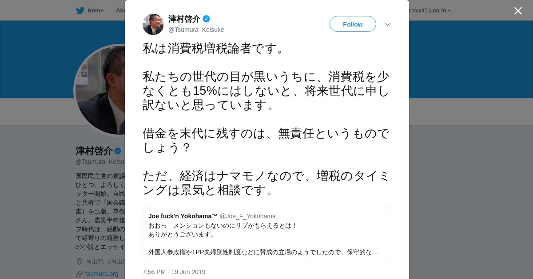The width and height of the screenshot is (533, 279).
Task: Follow @Tsumura_Keisuke with the Follow button
Action: click(x=353, y=24)
